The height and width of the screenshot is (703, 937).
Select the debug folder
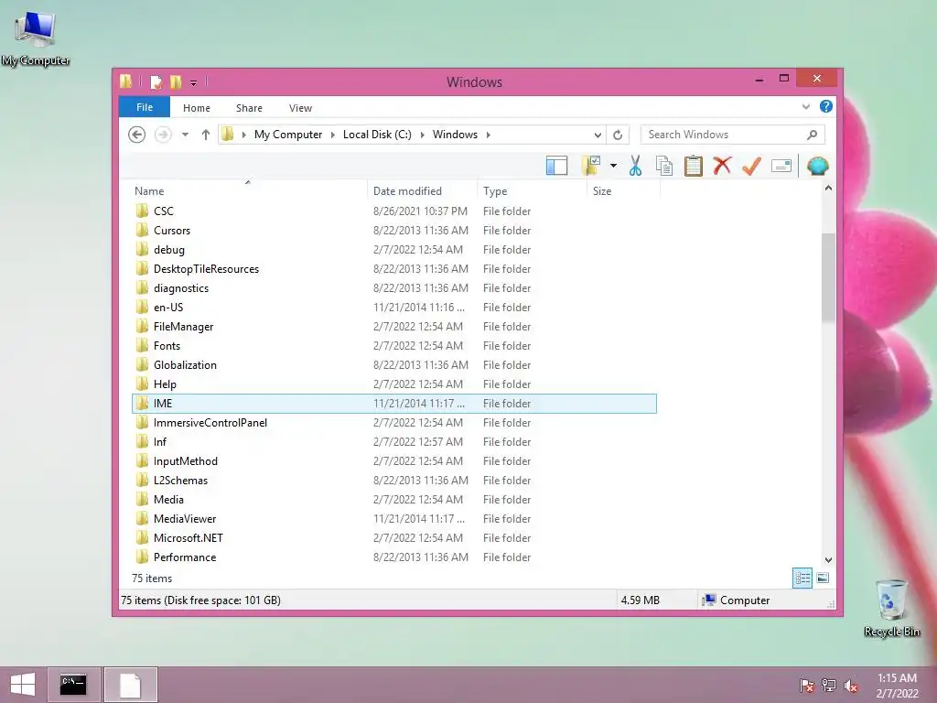pos(393,249)
